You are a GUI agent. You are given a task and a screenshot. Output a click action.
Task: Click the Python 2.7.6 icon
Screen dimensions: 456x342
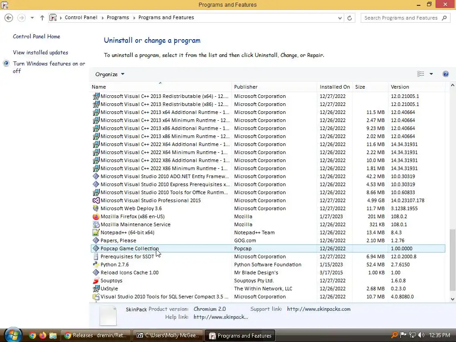click(x=96, y=265)
